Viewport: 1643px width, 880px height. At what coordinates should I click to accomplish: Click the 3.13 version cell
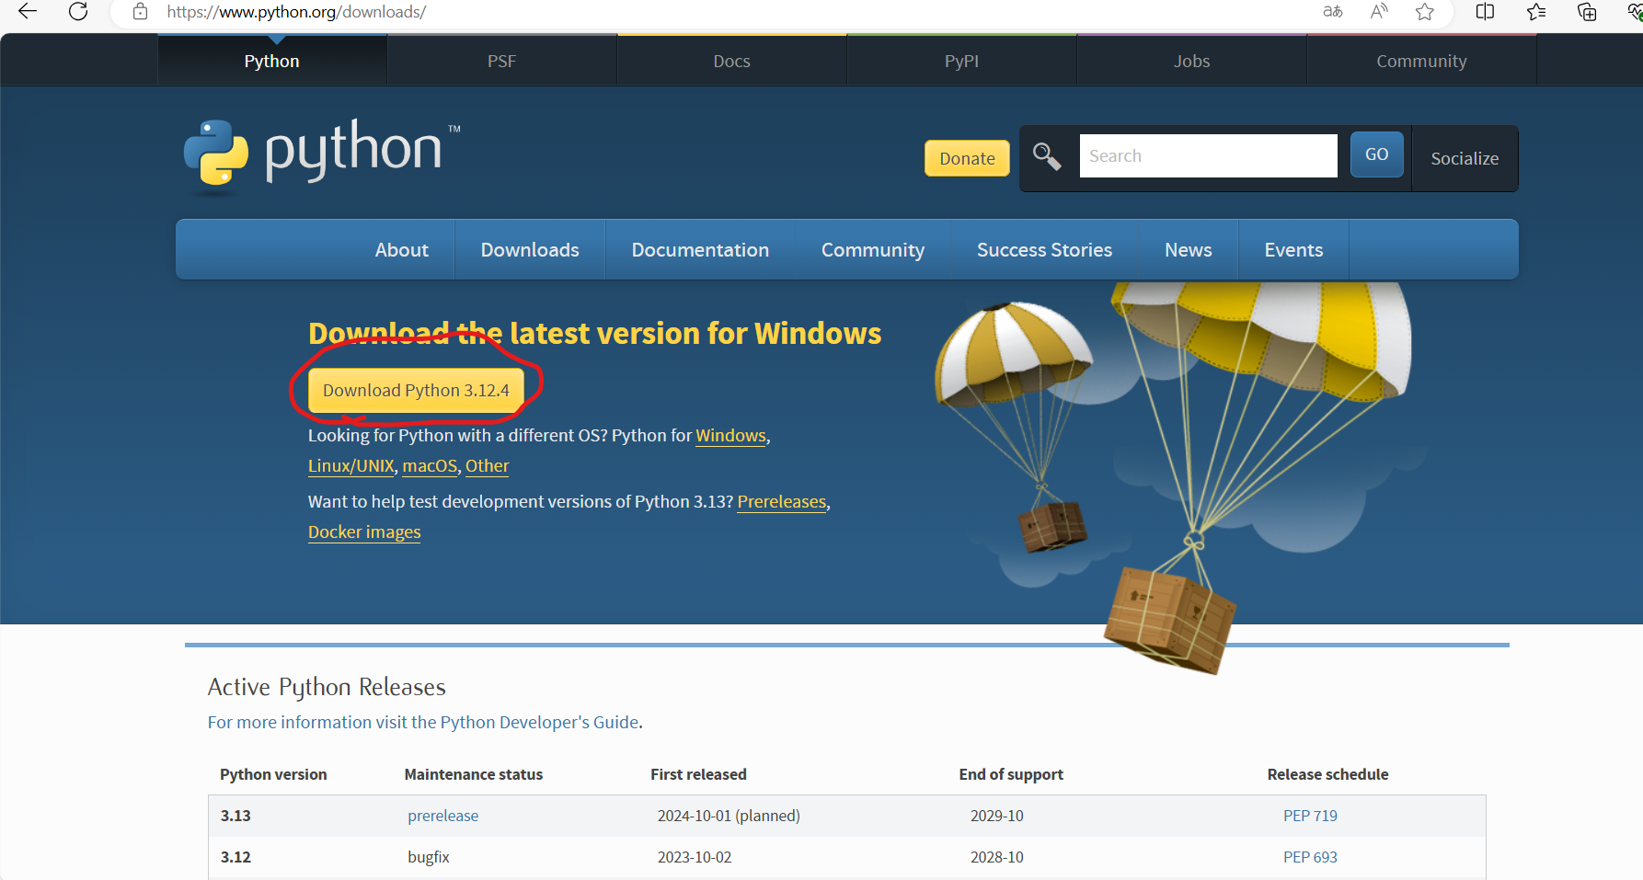[236, 816]
